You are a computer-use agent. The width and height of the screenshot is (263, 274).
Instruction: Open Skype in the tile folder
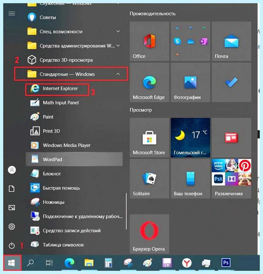(177, 41)
